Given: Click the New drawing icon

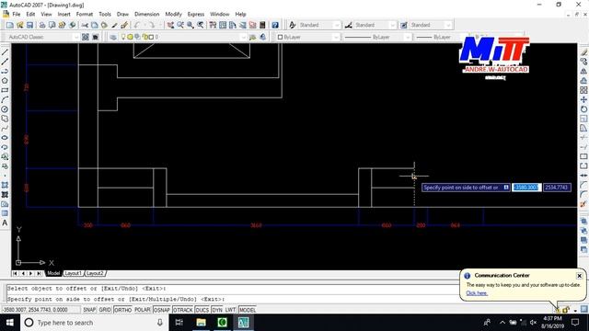Looking at the screenshot, I should click(x=10, y=25).
